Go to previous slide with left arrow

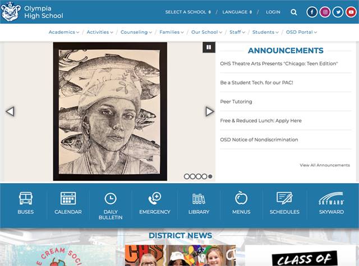pyautogui.click(x=10, y=111)
